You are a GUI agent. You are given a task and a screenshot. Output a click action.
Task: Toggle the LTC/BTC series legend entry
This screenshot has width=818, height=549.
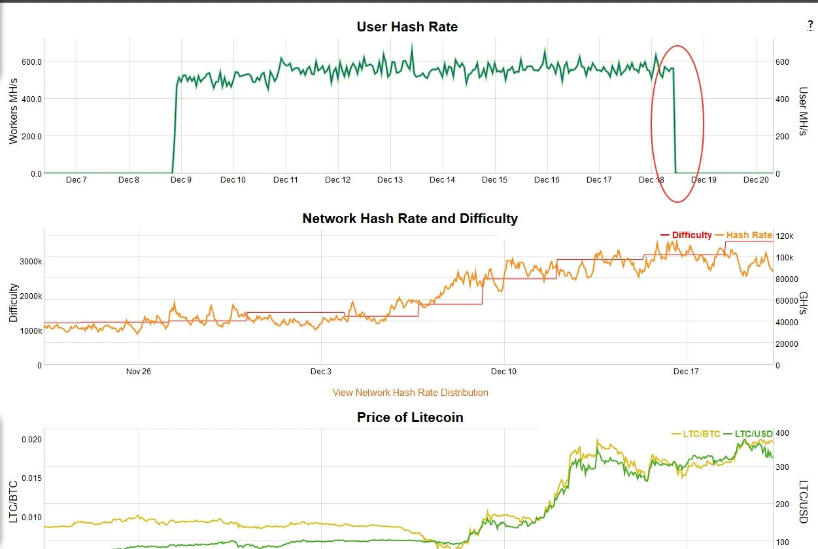click(696, 434)
